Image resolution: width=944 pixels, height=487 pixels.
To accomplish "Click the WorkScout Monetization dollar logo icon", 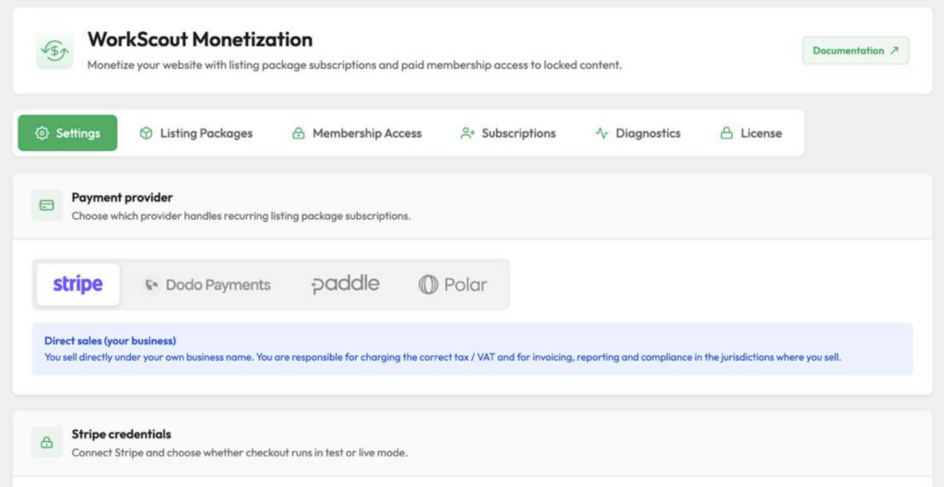I will pos(54,52).
